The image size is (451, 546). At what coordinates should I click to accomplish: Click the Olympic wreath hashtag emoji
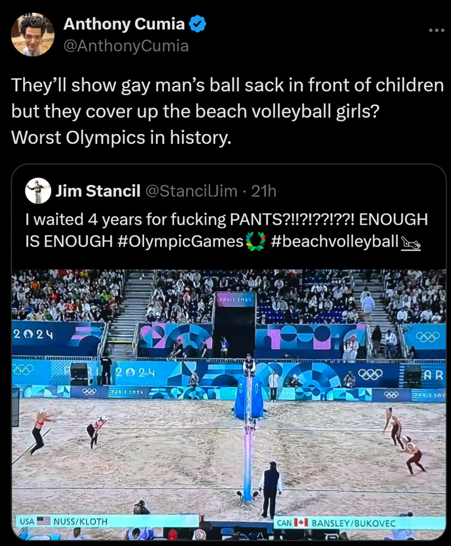point(256,241)
